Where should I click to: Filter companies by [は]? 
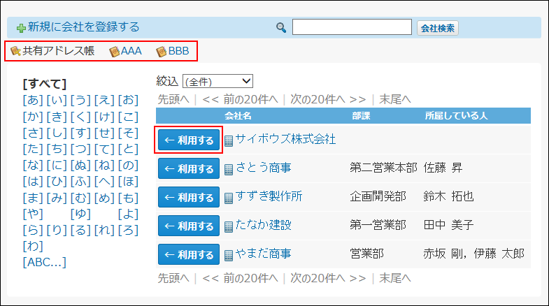coord(33,182)
